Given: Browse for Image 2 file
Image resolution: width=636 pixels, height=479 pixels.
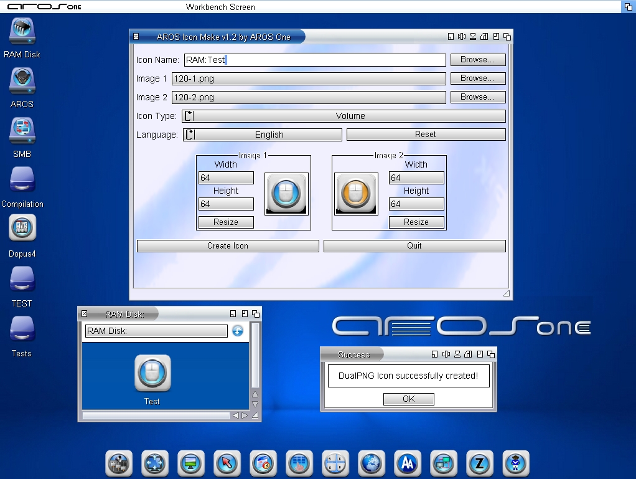Looking at the screenshot, I should click(478, 97).
